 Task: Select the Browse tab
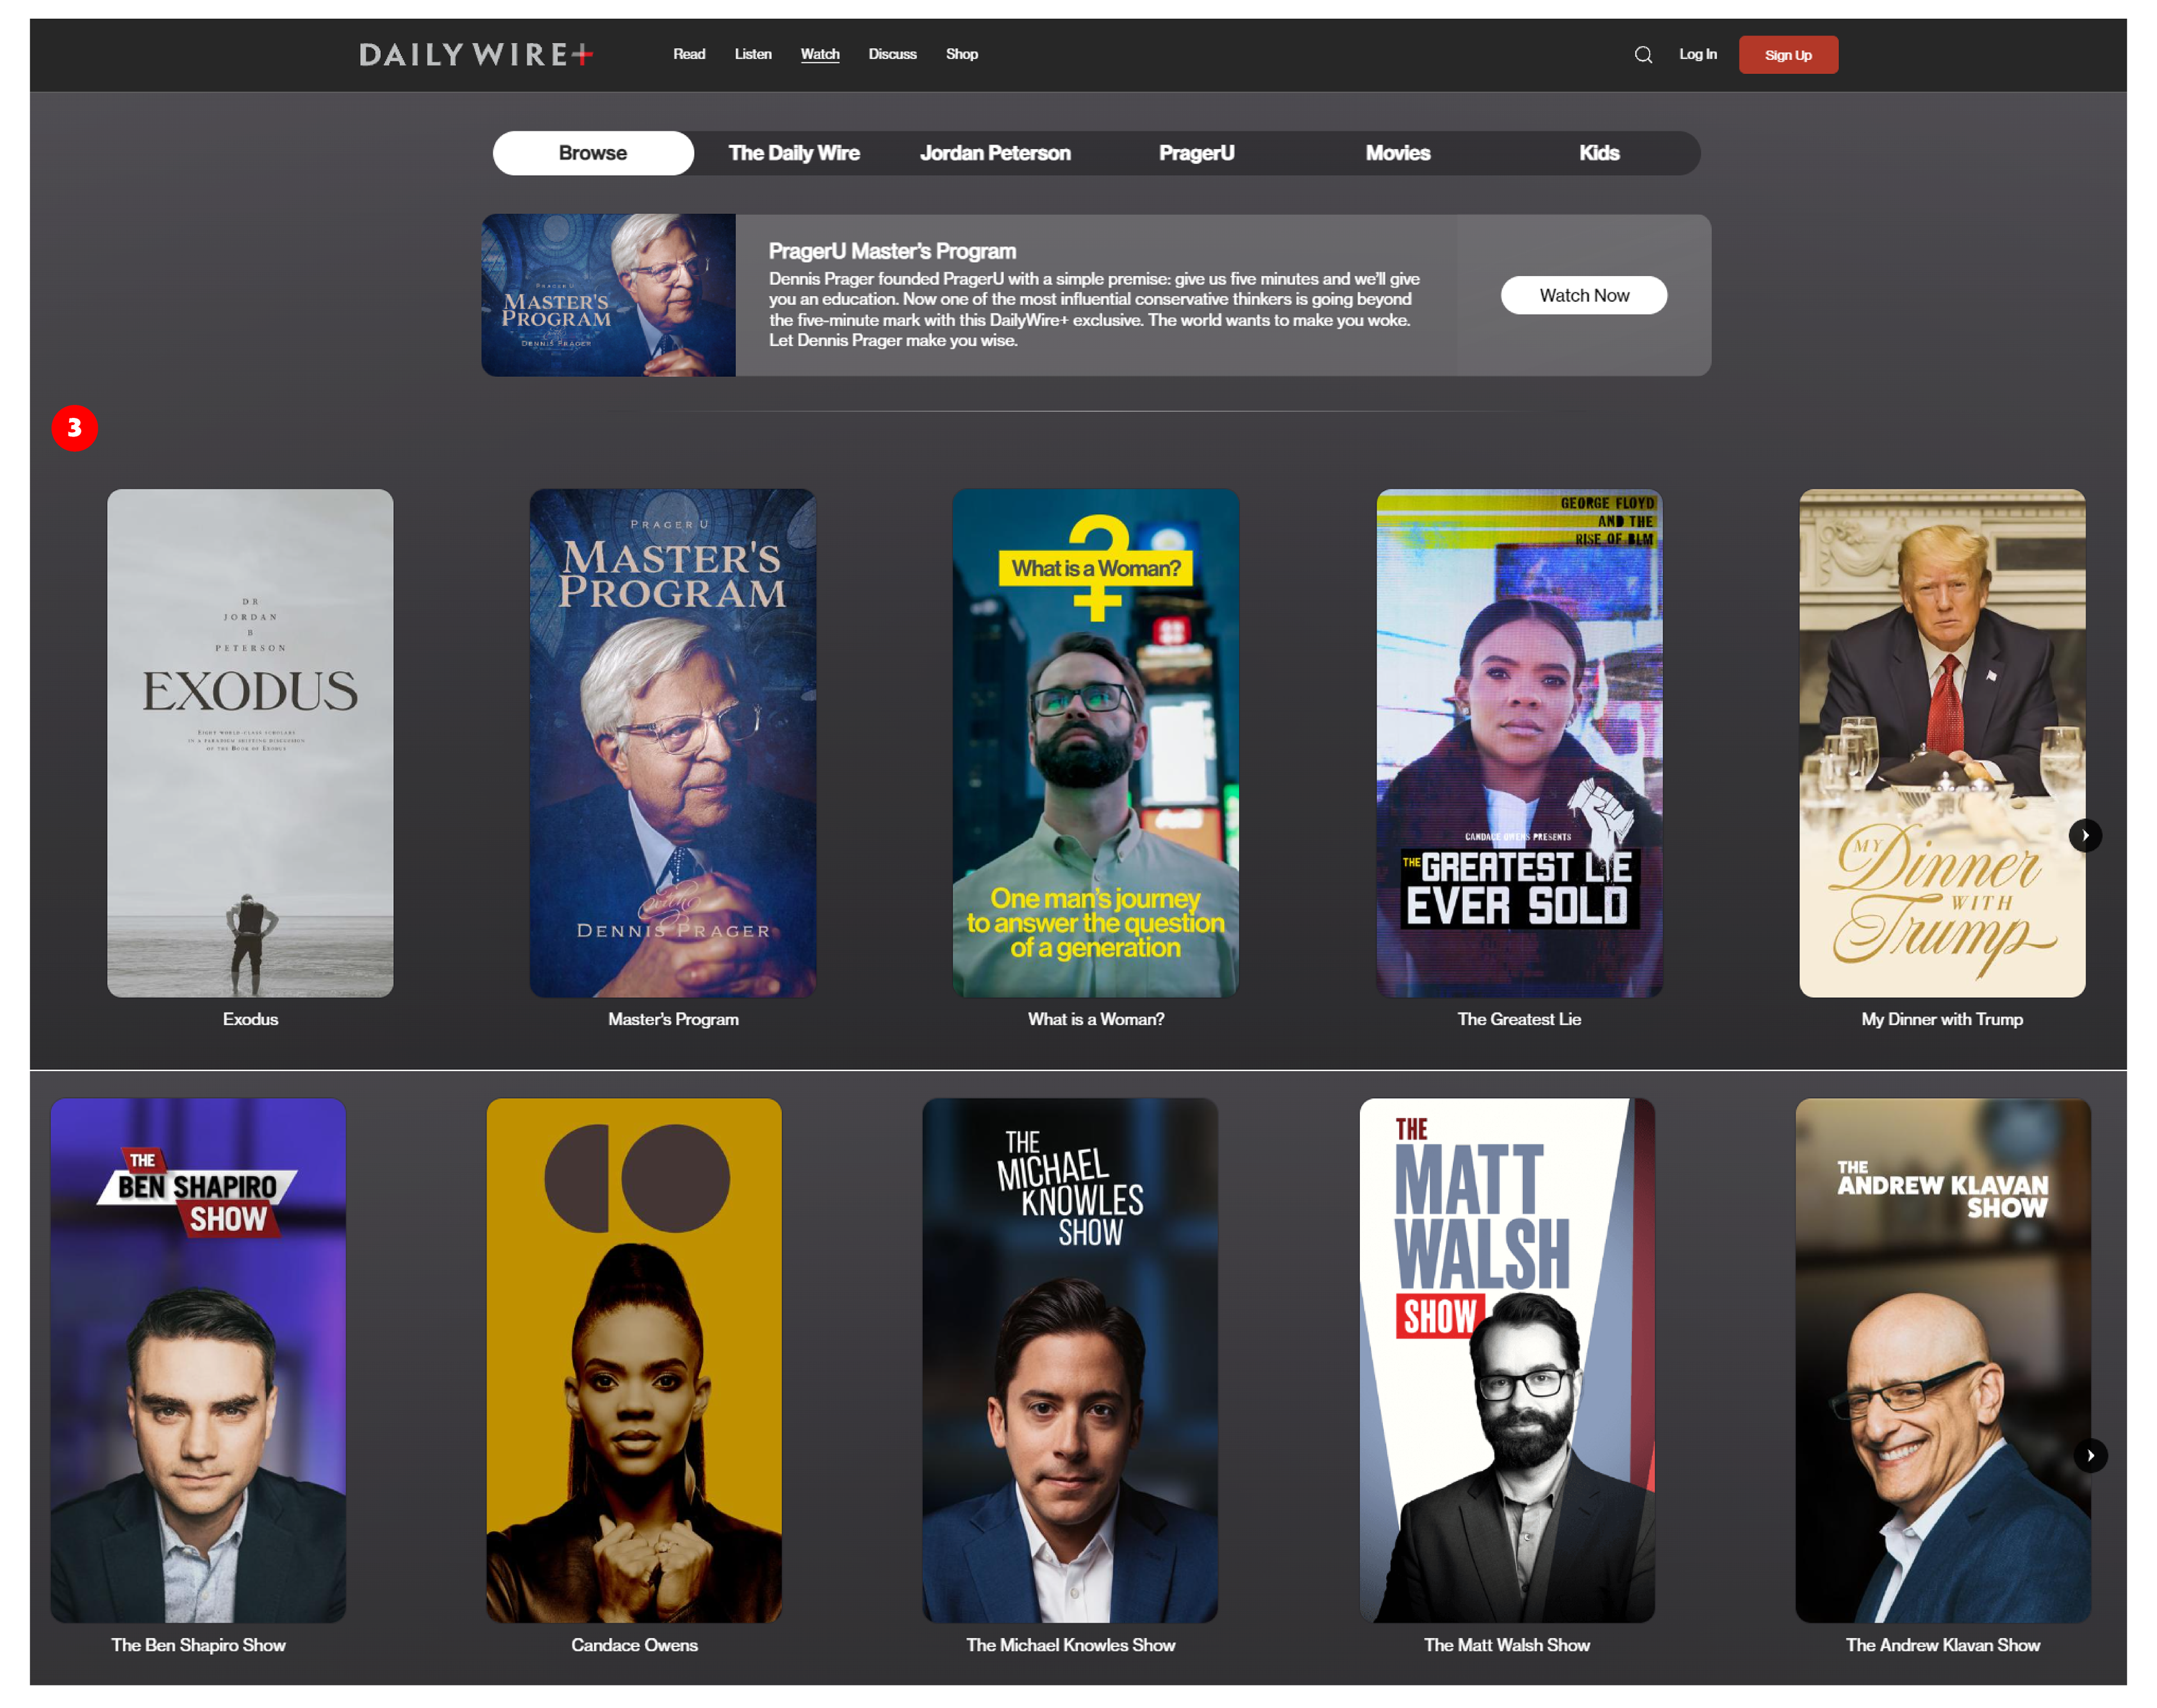593,153
